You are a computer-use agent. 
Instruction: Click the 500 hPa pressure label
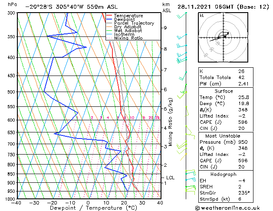pos(11,92)
